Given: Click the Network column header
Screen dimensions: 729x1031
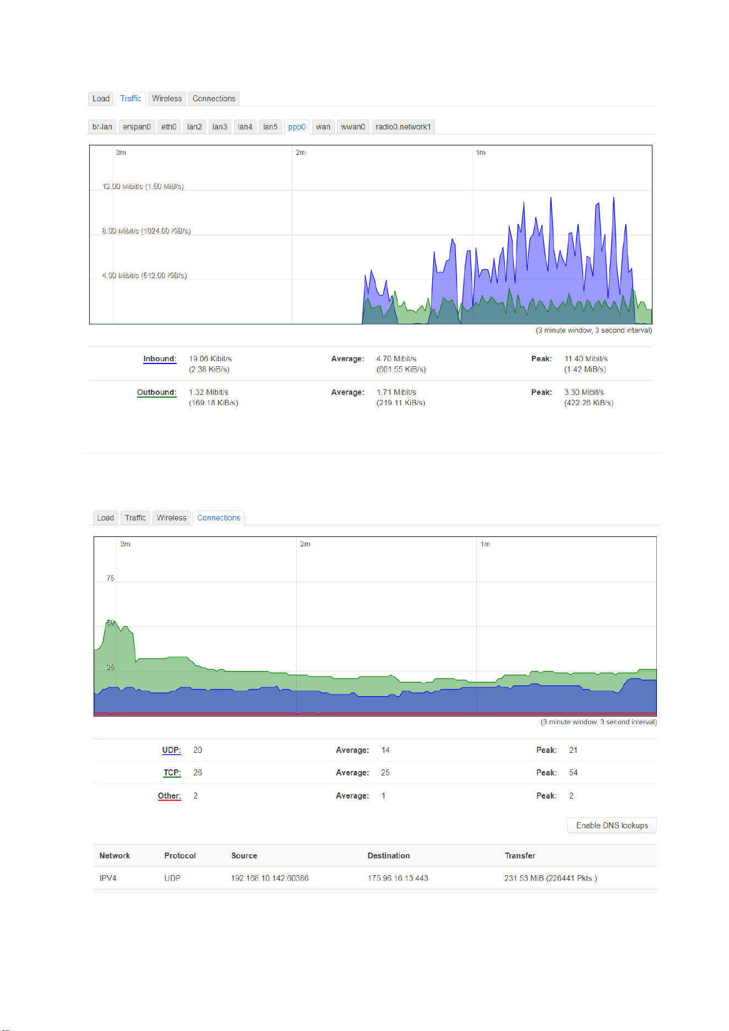Looking at the screenshot, I should [x=115, y=856].
